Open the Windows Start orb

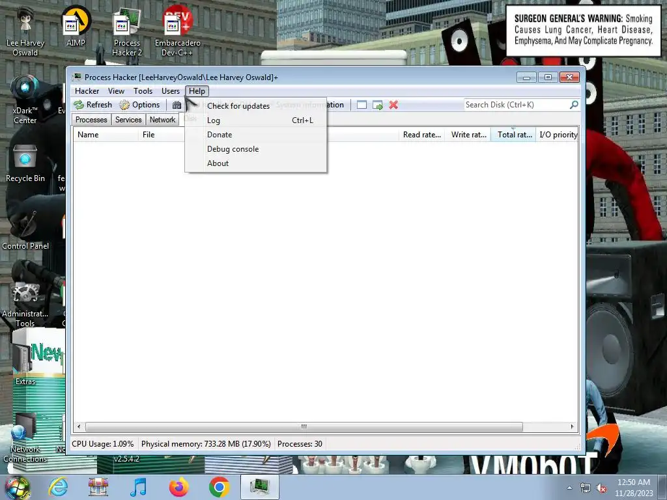(x=18, y=487)
